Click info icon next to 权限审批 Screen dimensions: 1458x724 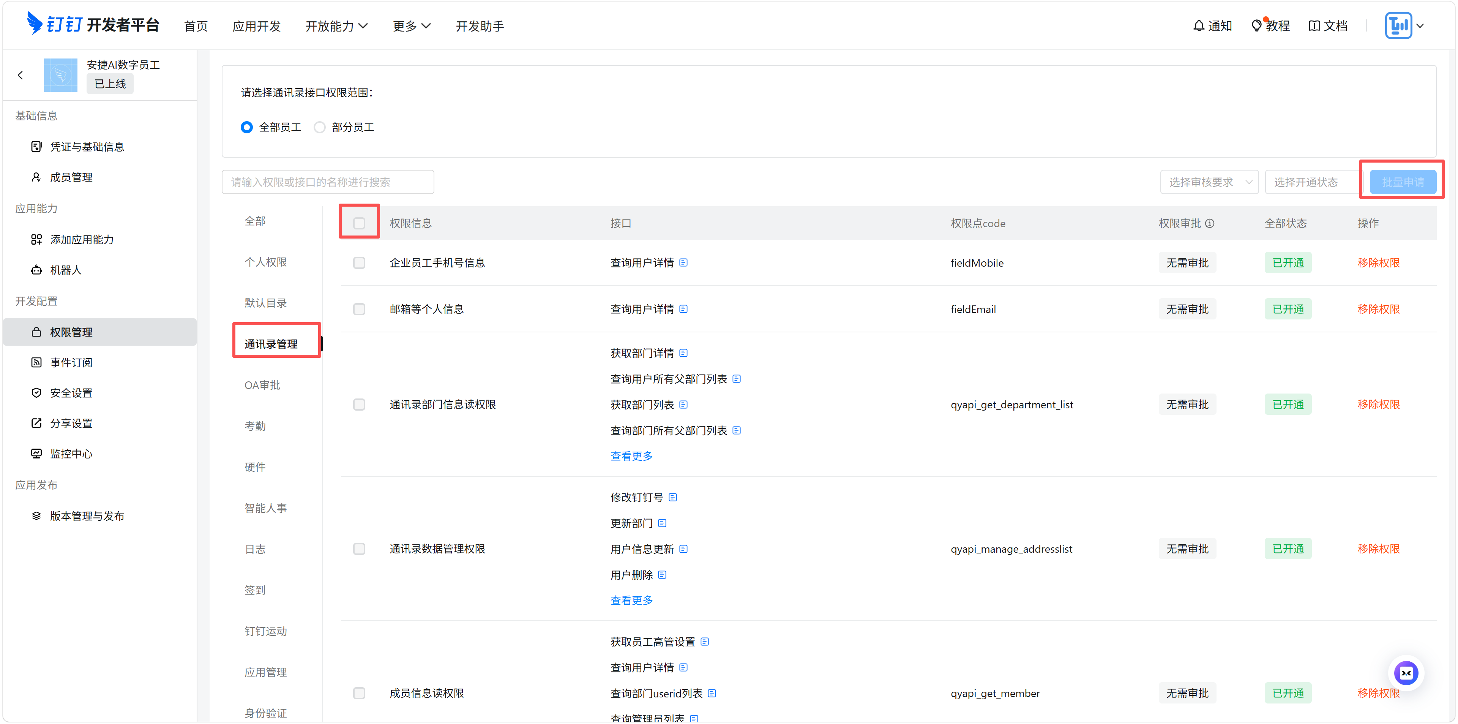1210,223
